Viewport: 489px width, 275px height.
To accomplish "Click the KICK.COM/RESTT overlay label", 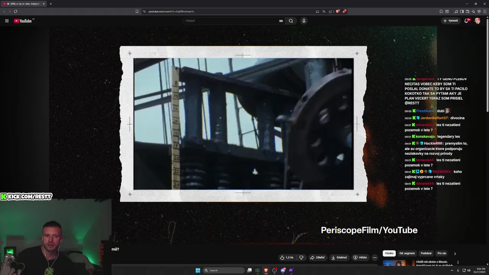I will [26, 196].
